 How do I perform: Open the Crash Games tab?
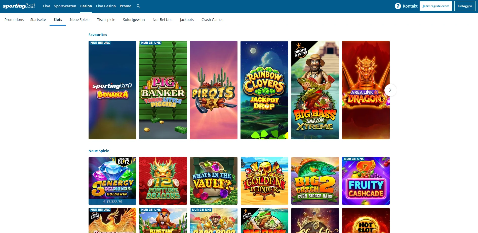click(212, 20)
